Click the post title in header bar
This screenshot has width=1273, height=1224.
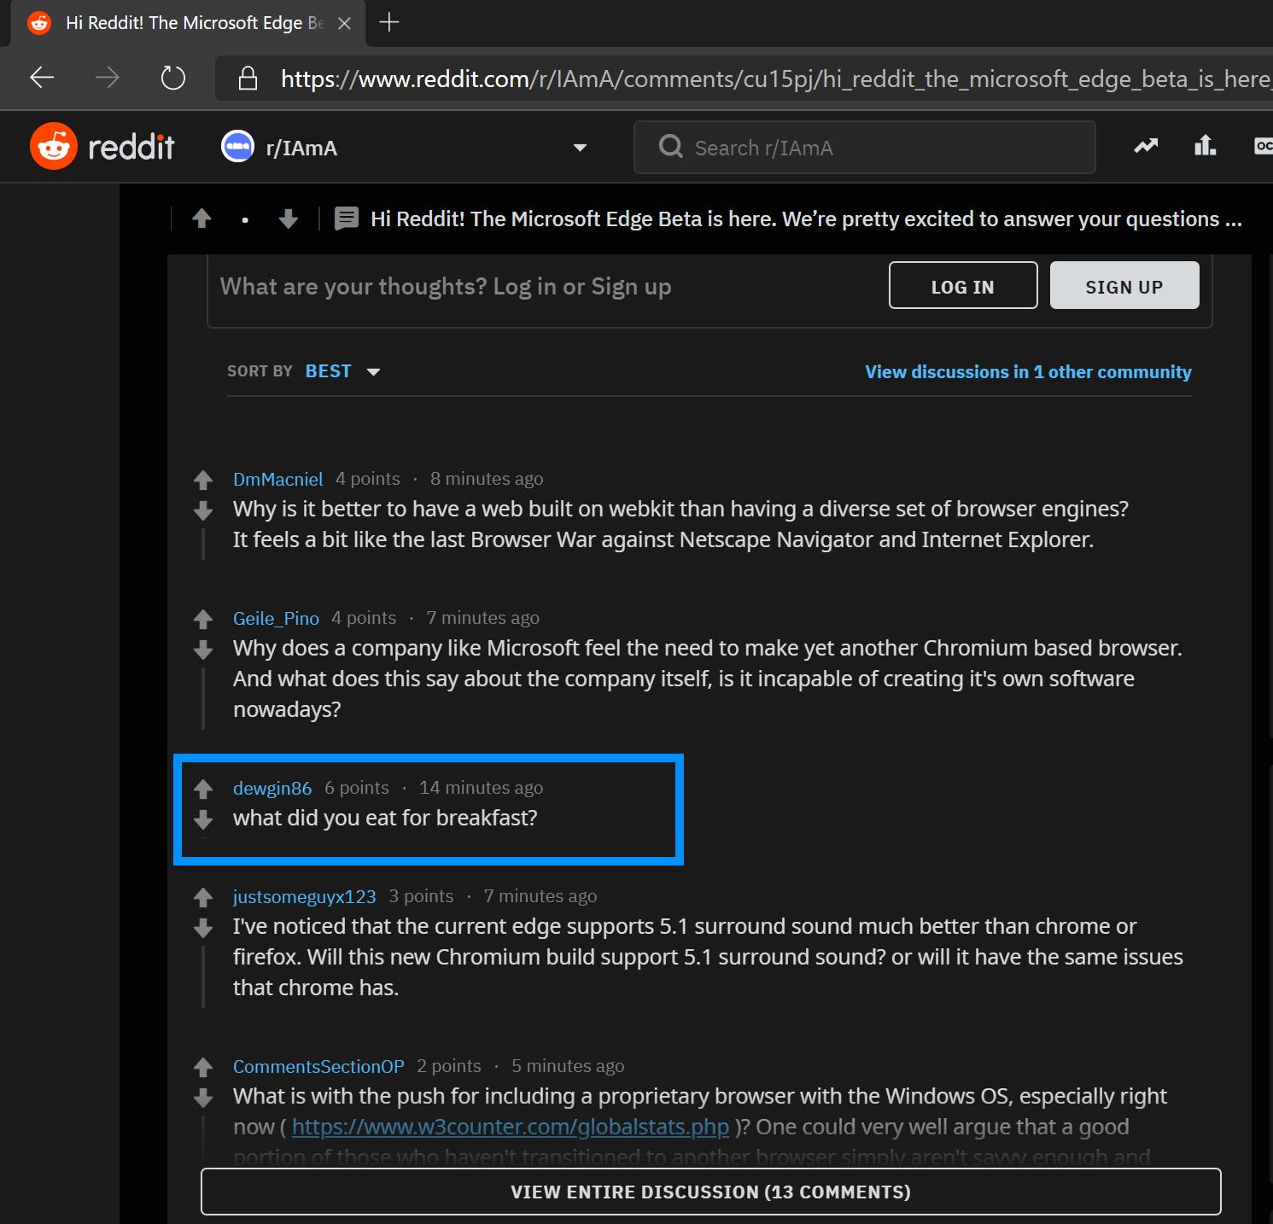click(806, 219)
